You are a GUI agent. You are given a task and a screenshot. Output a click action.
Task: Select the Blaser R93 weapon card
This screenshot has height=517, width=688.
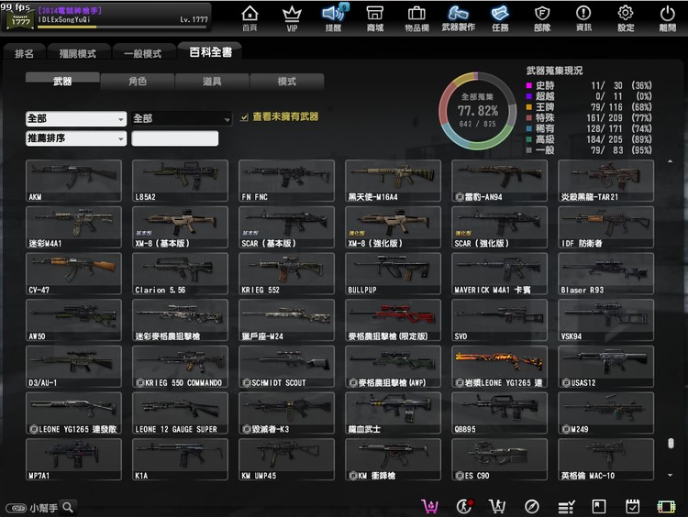click(606, 274)
